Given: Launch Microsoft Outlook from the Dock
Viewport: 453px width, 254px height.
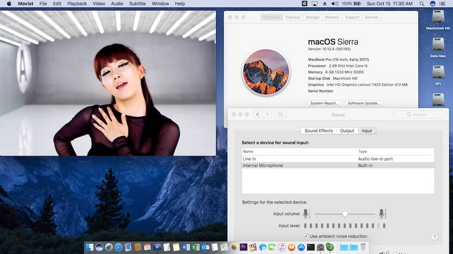Looking at the screenshot, I should click(x=205, y=247).
